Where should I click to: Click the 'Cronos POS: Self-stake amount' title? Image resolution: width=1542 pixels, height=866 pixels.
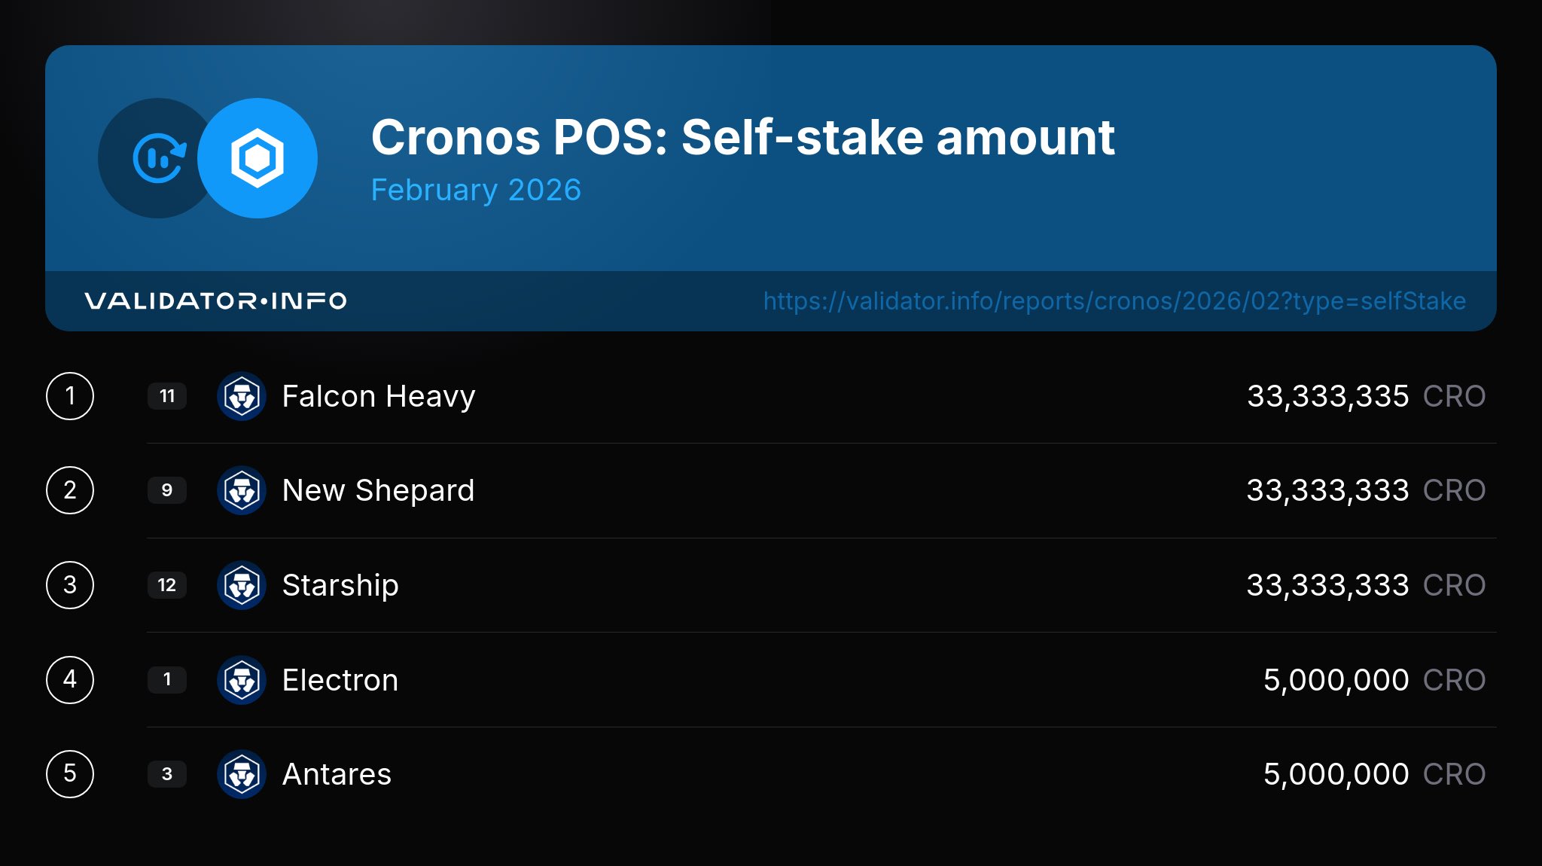(742, 138)
